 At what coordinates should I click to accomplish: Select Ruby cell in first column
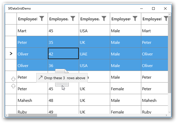tap(32, 110)
